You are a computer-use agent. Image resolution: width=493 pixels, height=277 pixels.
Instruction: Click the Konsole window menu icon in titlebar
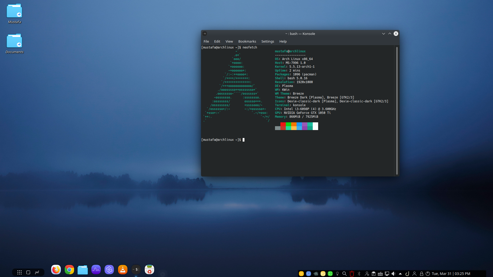[x=205, y=33]
